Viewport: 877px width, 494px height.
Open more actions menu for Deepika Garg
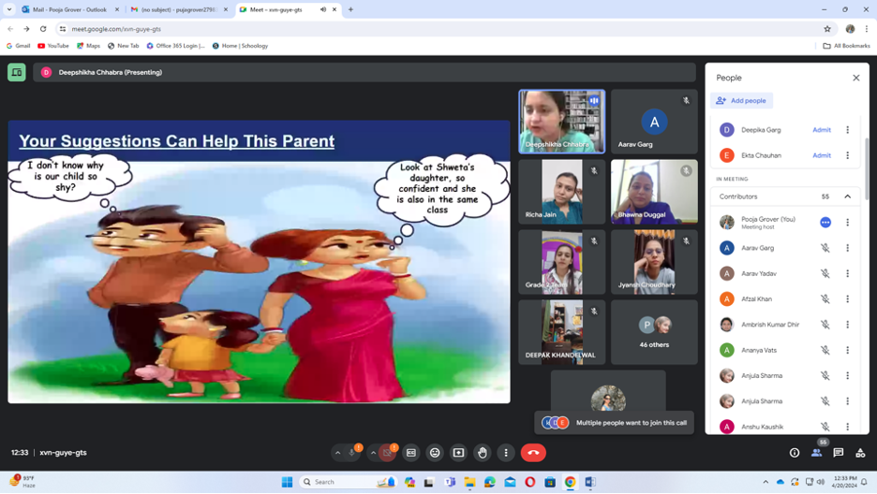click(847, 130)
